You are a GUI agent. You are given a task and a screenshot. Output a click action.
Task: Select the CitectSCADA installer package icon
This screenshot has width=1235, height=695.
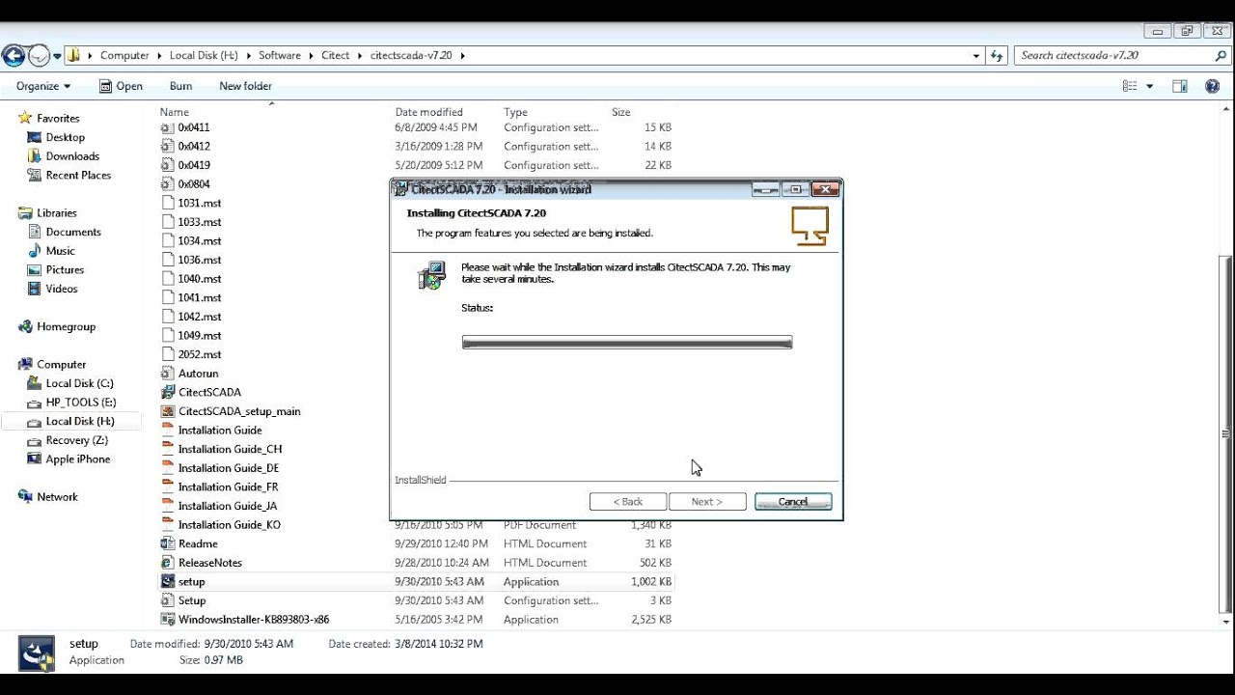pyautogui.click(x=168, y=392)
